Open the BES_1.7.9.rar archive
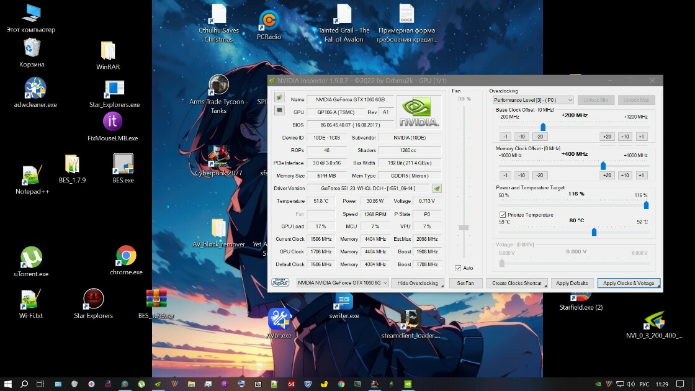Viewport: 695px width, 391px height. click(x=156, y=303)
